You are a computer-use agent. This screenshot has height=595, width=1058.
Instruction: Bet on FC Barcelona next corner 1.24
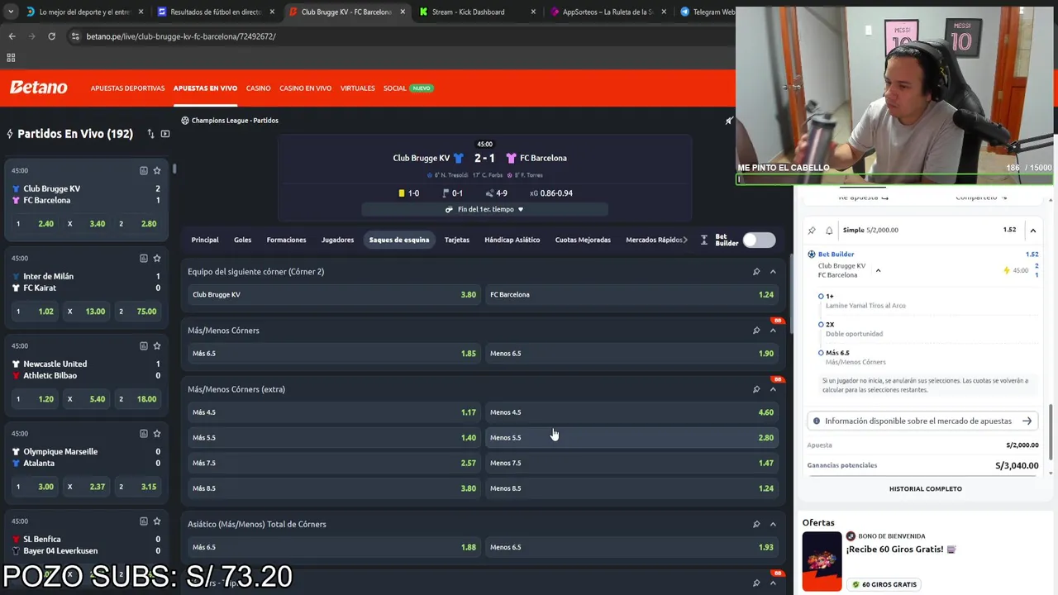tap(631, 295)
